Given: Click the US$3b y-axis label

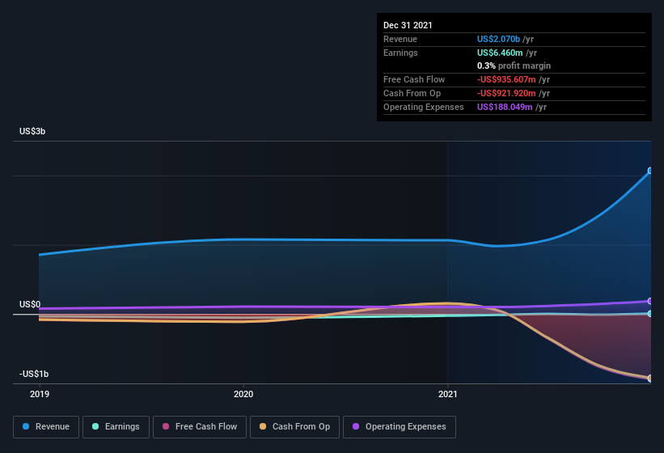Looking at the screenshot, I should pyautogui.click(x=32, y=131).
